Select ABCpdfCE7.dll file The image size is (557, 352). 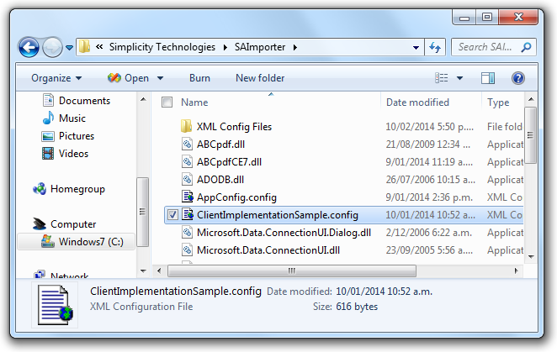229,162
